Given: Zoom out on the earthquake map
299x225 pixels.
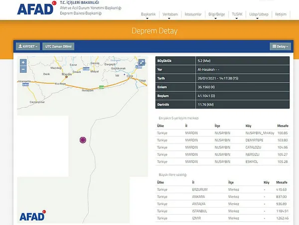Looking at the screenshot, I should point(23,70).
